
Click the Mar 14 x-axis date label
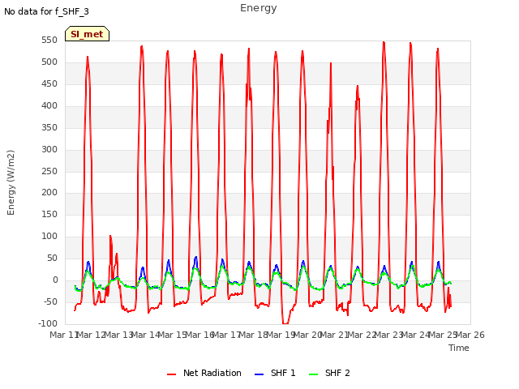146,335
